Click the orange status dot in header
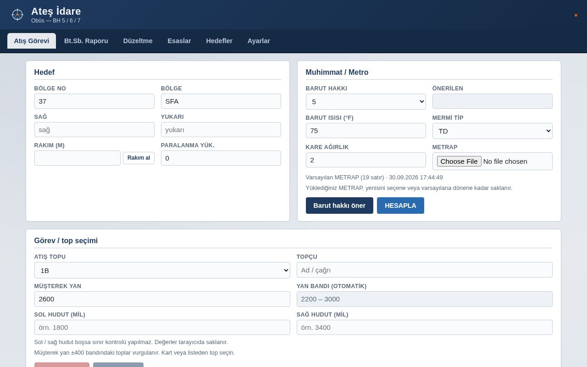This screenshot has width=587, height=367. click(x=576, y=15)
